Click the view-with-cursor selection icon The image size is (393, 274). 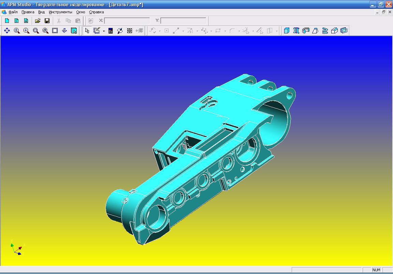(x=74, y=31)
